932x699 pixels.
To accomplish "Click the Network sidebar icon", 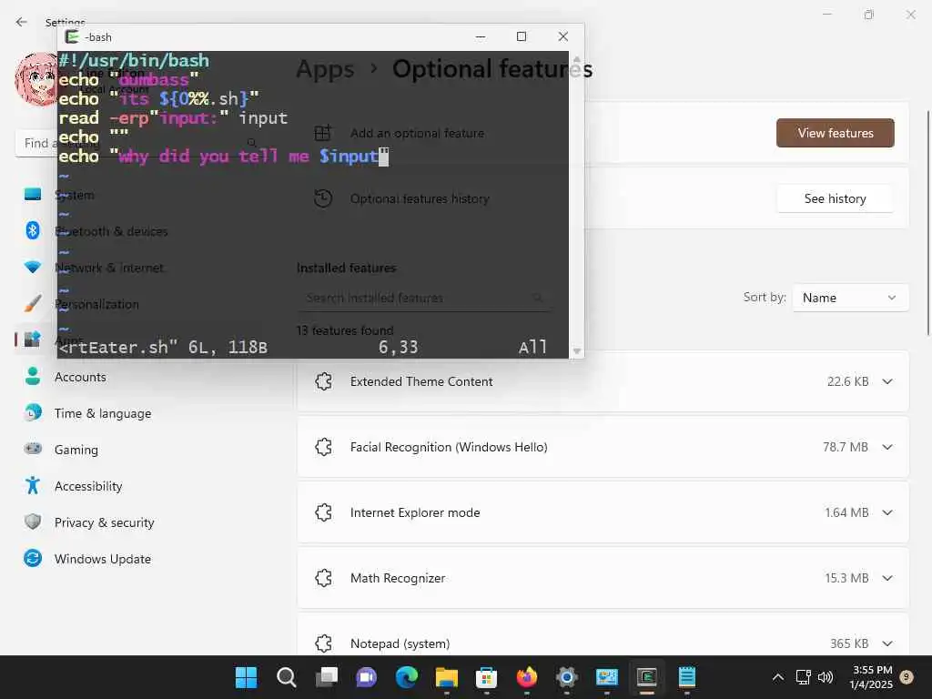I will (x=33, y=267).
